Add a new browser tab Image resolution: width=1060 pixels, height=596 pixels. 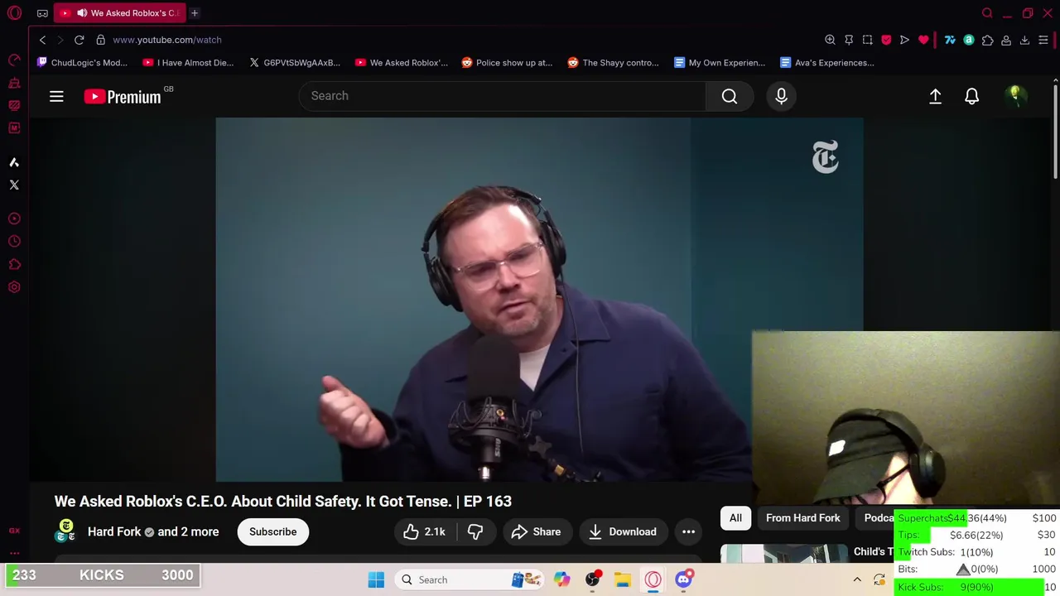point(195,13)
